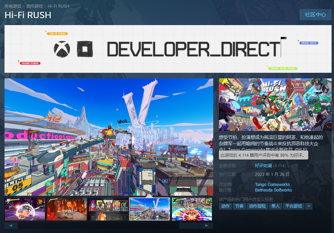
Task: Open the main city screenshot
Action: 109,137
